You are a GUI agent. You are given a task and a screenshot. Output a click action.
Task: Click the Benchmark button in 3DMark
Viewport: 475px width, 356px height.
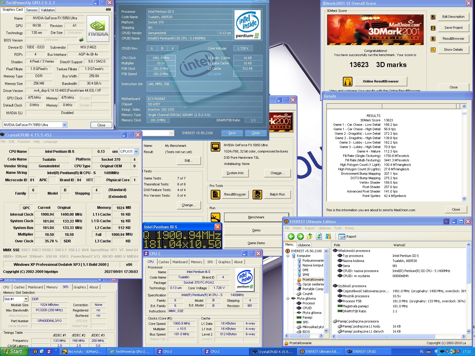(256, 217)
